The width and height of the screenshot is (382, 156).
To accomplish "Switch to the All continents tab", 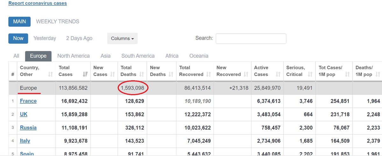I will pyautogui.click(x=16, y=56).
